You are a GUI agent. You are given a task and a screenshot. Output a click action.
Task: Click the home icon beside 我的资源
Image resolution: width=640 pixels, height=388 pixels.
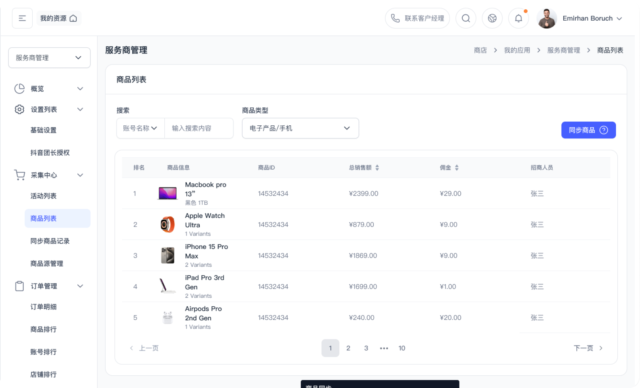coord(73,18)
